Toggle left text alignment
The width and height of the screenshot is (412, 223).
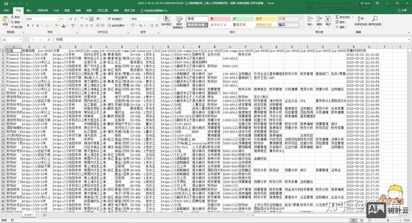tap(82, 25)
